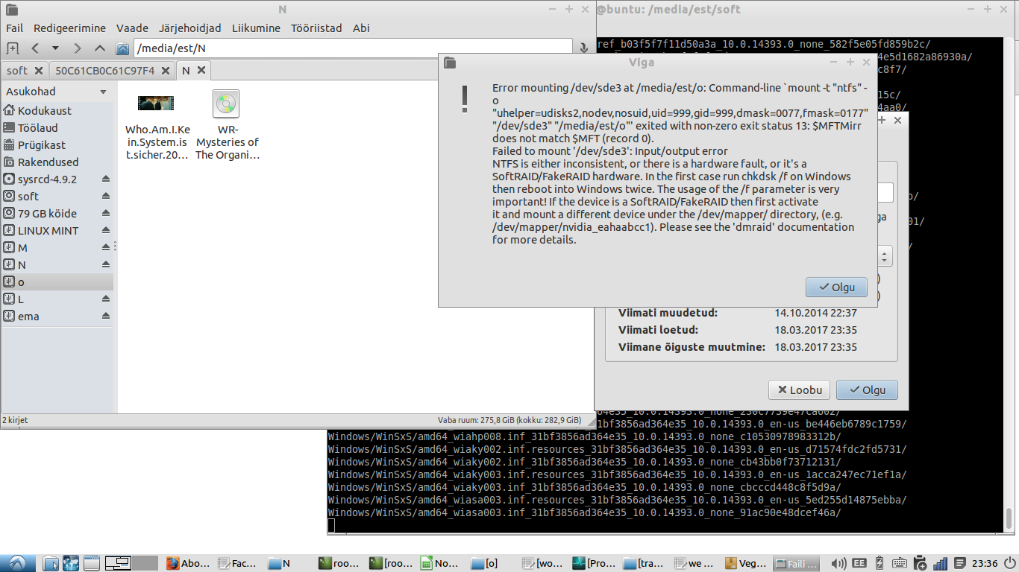This screenshot has height=572, width=1019.
Task: Eject the M drive
Action: (106, 248)
